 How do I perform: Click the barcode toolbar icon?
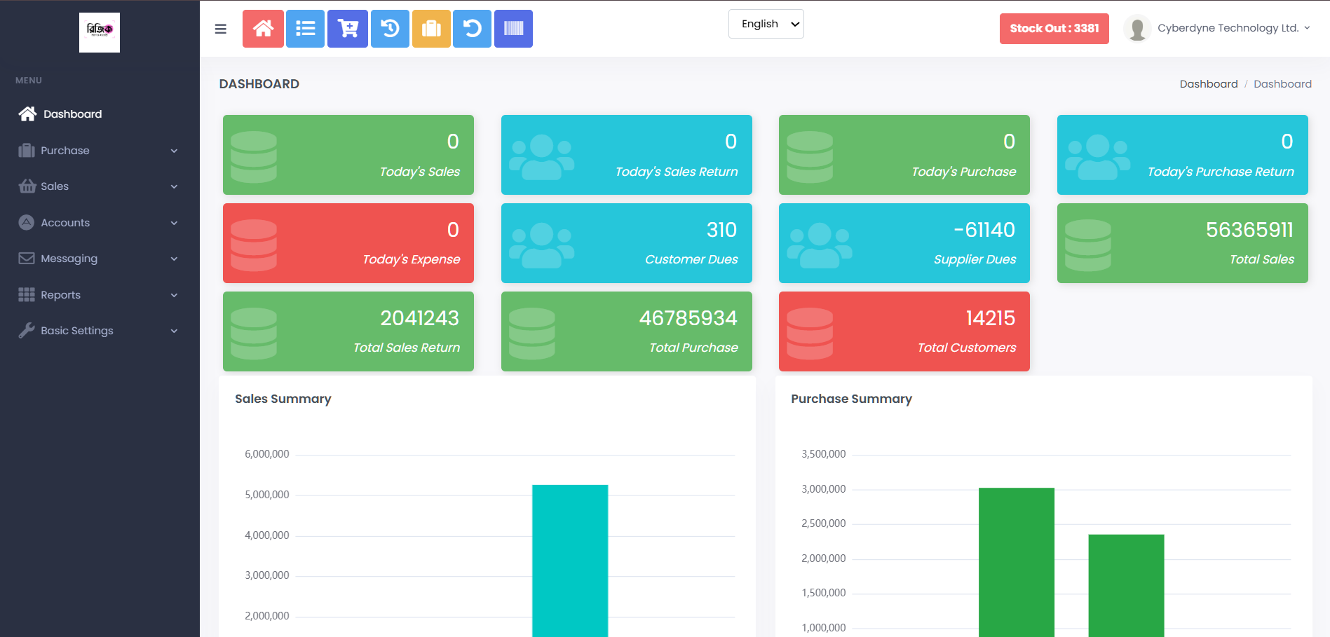click(x=513, y=29)
